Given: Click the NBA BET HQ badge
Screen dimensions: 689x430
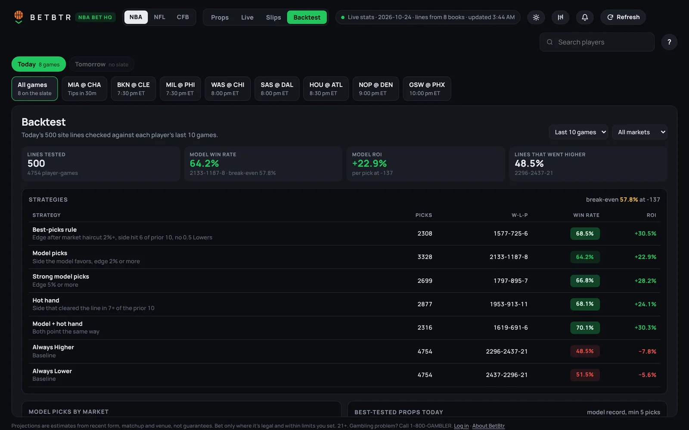Looking at the screenshot, I should pos(95,17).
